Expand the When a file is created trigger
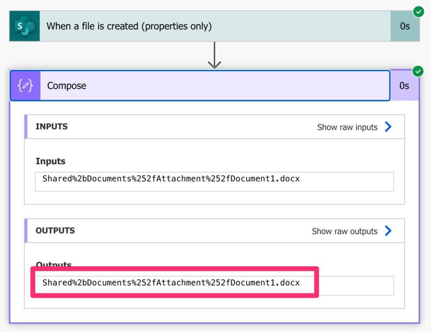This screenshot has height=332, width=431. (168, 26)
